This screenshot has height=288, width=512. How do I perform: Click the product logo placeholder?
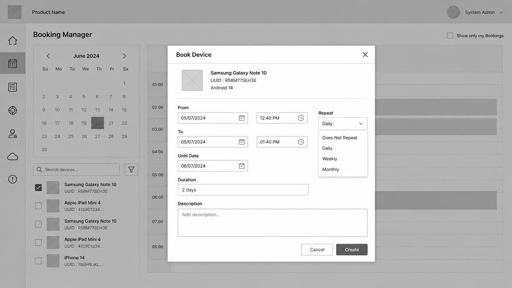click(x=14, y=12)
